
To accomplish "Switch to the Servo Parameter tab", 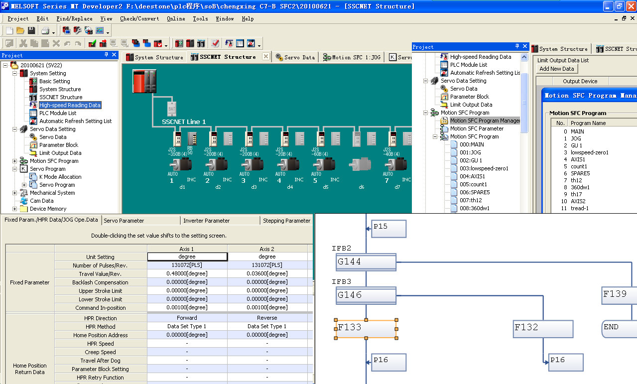I will [124, 220].
